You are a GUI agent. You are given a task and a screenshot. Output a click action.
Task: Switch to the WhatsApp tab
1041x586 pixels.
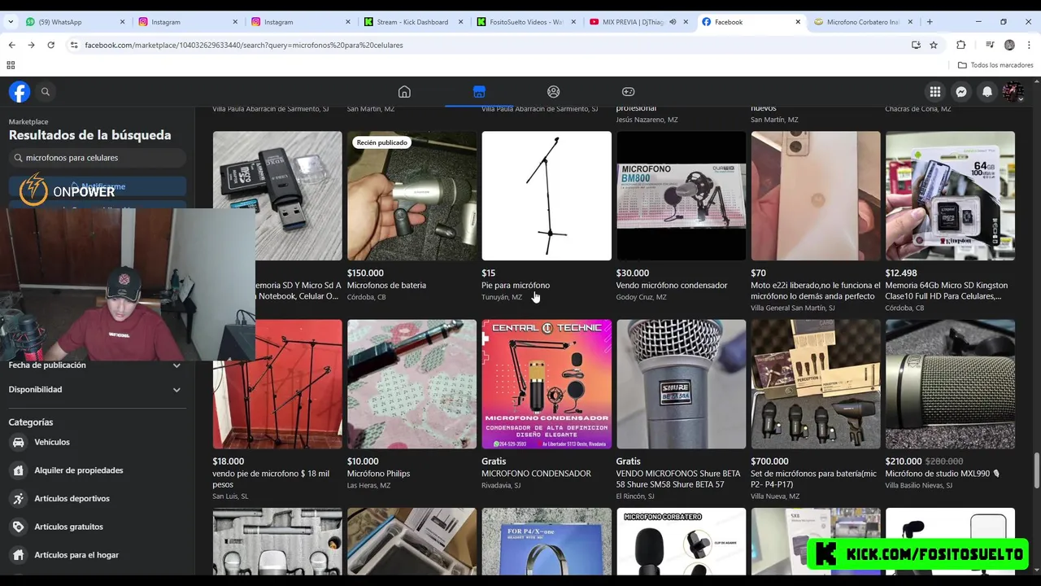pyautogui.click(x=74, y=22)
